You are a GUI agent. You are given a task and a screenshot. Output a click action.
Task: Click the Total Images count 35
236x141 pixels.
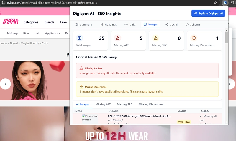(102, 38)
